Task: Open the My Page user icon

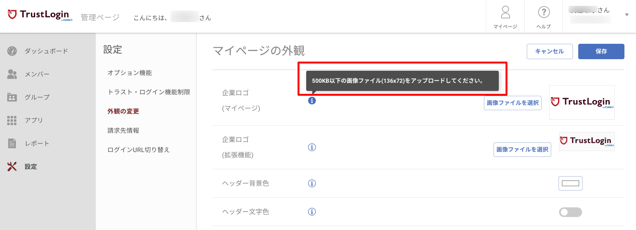Action: 505,12
